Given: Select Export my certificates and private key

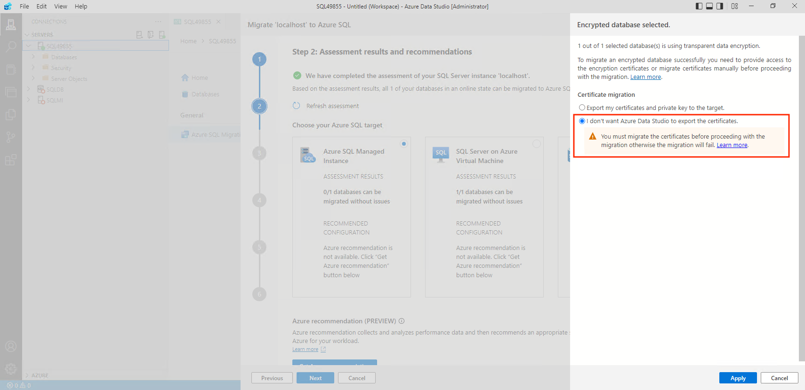Looking at the screenshot, I should coord(582,108).
